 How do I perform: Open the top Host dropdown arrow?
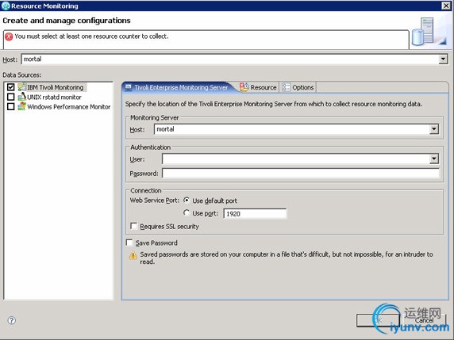443,59
